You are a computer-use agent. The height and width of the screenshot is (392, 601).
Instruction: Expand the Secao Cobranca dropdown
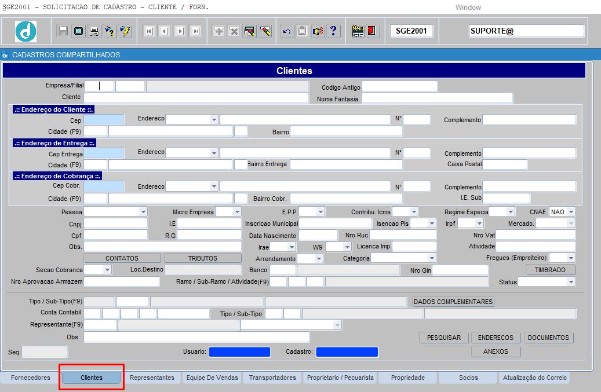(x=107, y=270)
